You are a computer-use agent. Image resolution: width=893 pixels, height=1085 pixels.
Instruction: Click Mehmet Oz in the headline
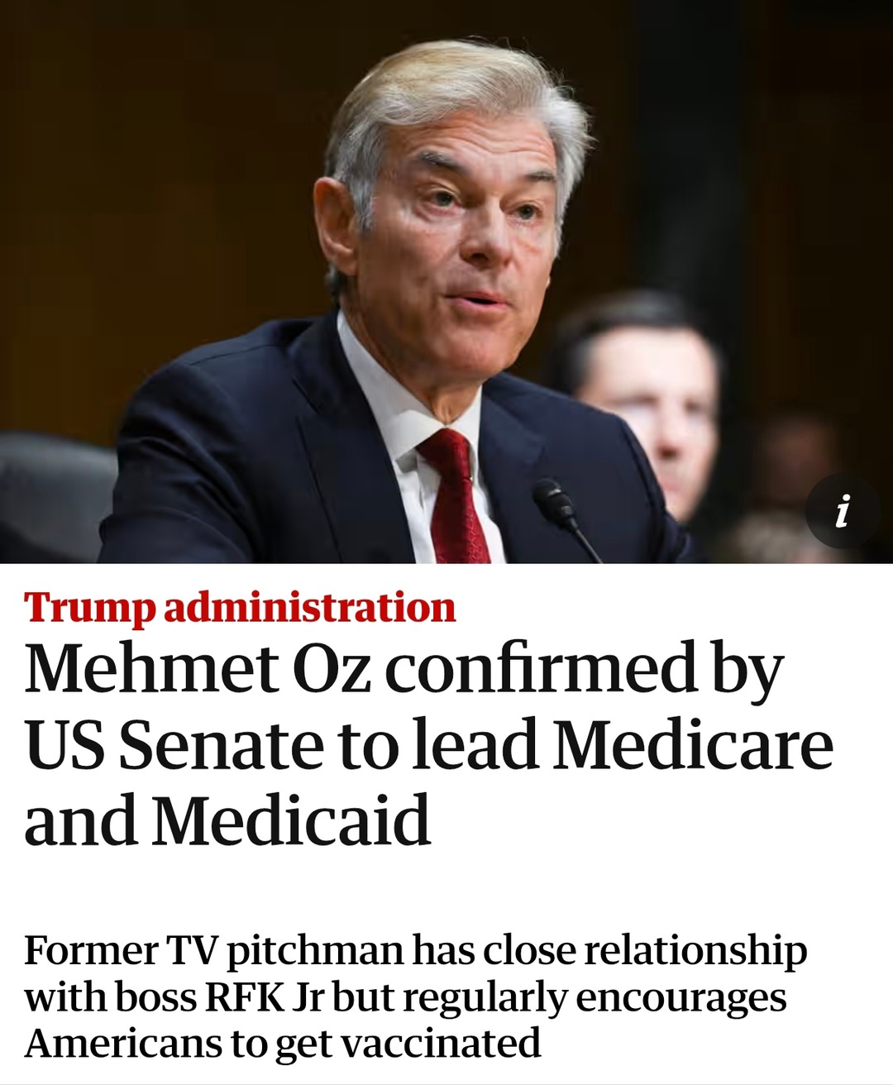pyautogui.click(x=197, y=668)
